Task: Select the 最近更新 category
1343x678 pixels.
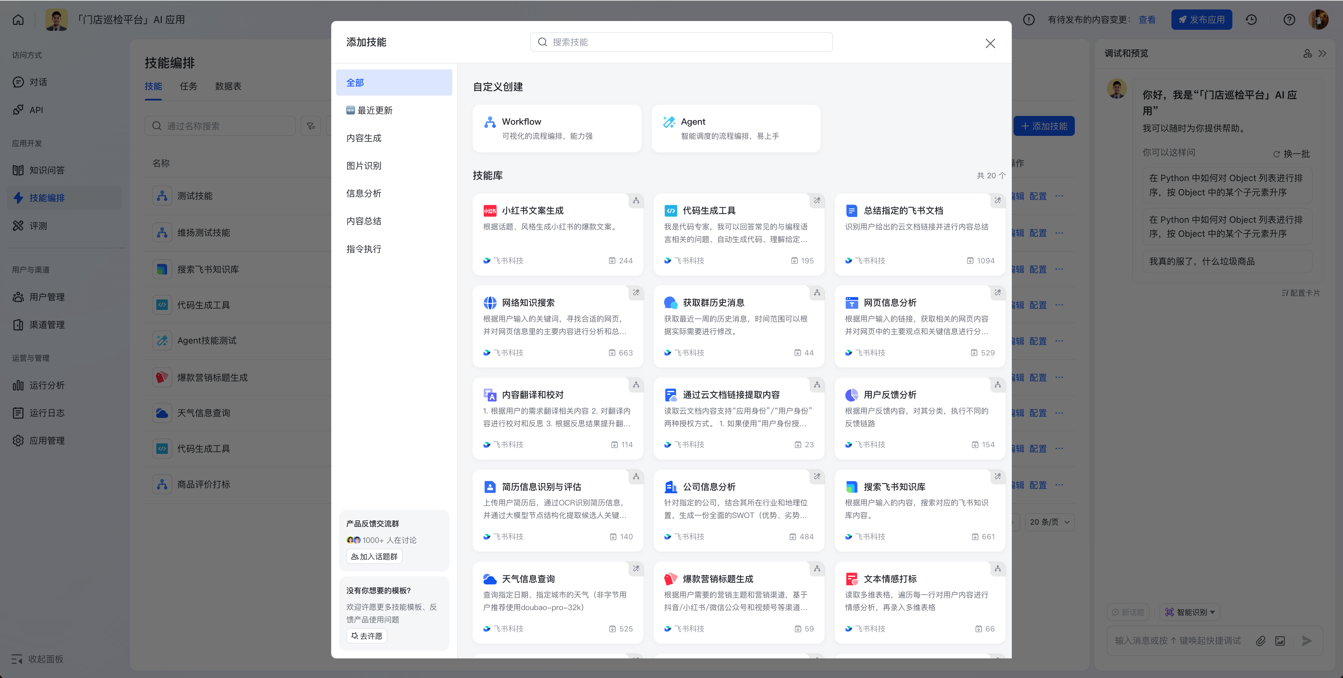Action: click(x=394, y=110)
